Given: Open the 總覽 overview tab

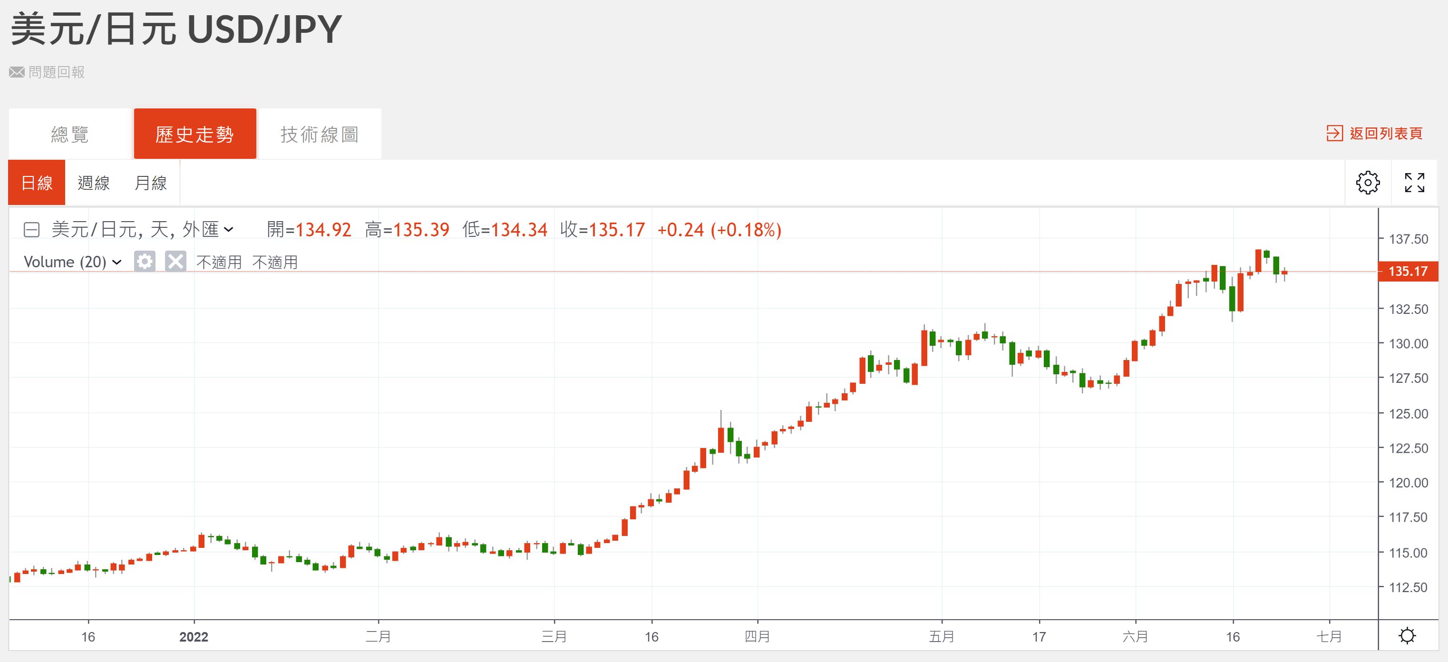Looking at the screenshot, I should 70,134.
